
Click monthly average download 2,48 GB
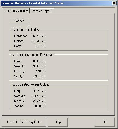point(40,71)
